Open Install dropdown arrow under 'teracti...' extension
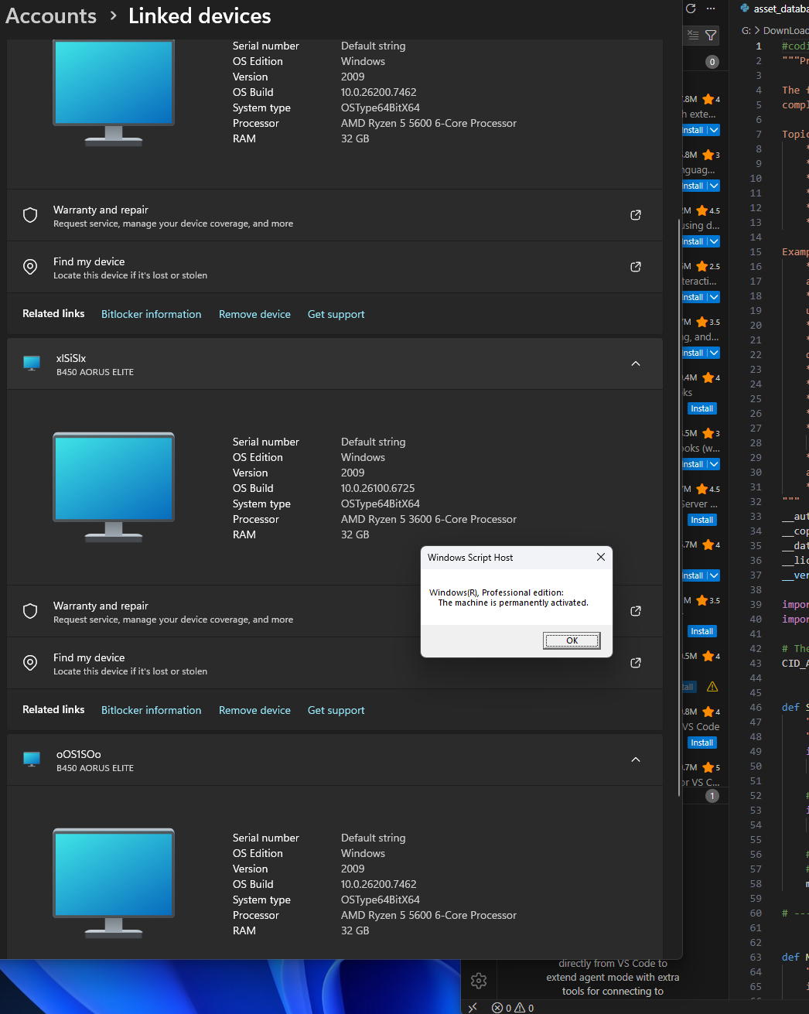Viewport: 809px width, 1014px height. coord(714,297)
